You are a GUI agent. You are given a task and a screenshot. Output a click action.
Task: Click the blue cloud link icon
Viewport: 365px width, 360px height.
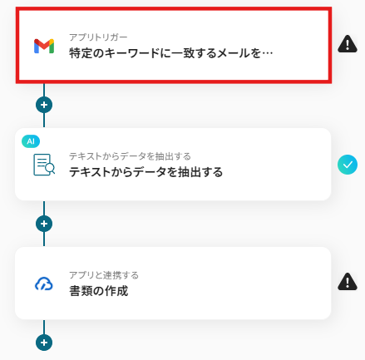44,284
